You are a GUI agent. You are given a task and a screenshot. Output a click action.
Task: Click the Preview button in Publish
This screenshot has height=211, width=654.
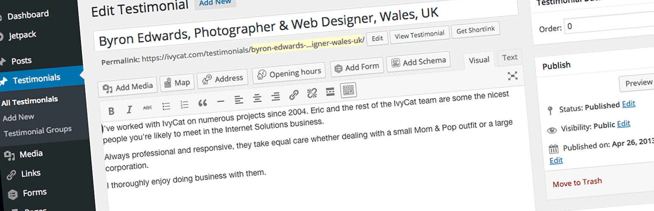[637, 83]
